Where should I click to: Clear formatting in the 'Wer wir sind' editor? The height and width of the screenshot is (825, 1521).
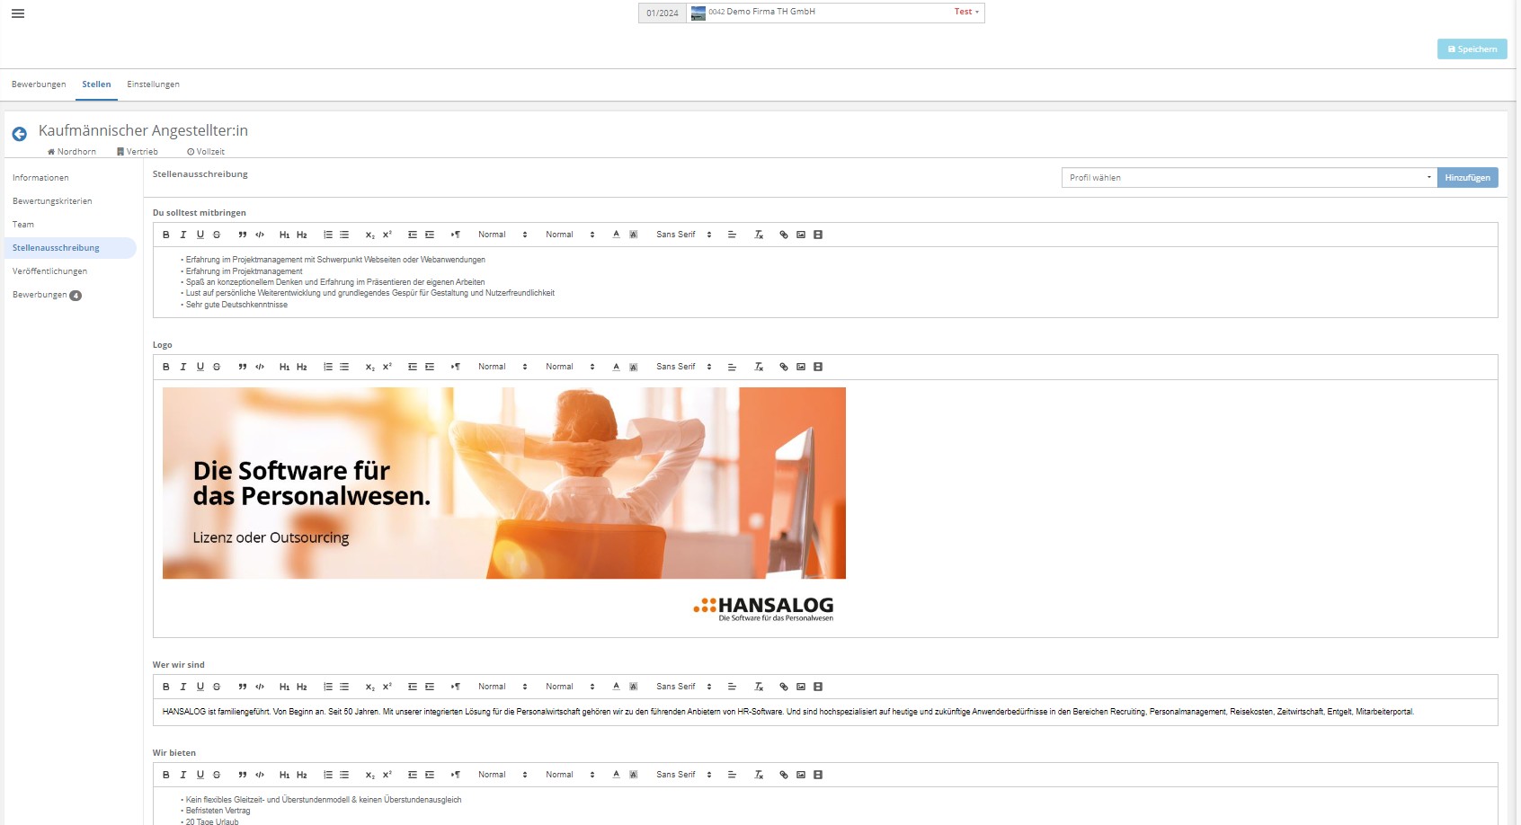(x=758, y=687)
